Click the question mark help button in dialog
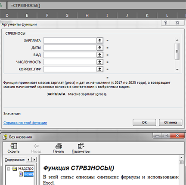The image size is (186, 185). (166, 23)
